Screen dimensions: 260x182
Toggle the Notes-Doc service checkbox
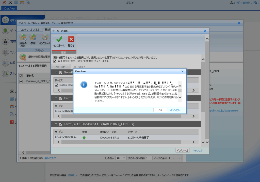pos(56,85)
